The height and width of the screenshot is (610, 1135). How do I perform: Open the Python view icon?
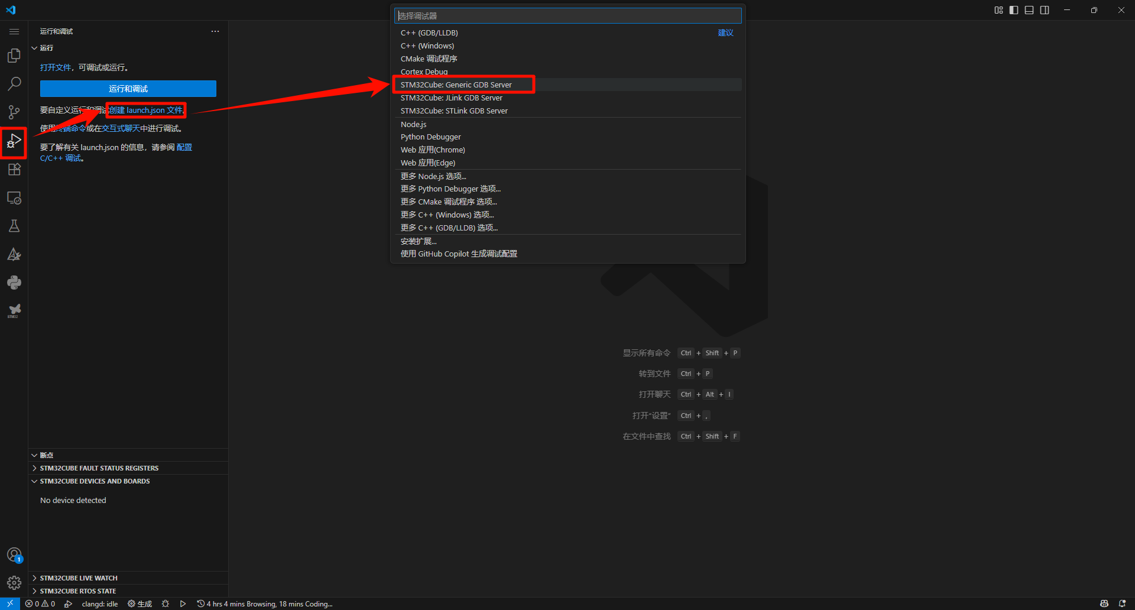pyautogui.click(x=14, y=283)
